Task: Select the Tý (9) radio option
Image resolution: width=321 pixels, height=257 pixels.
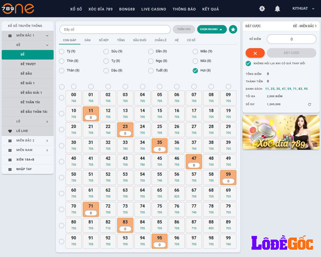Action: pyautogui.click(x=61, y=51)
